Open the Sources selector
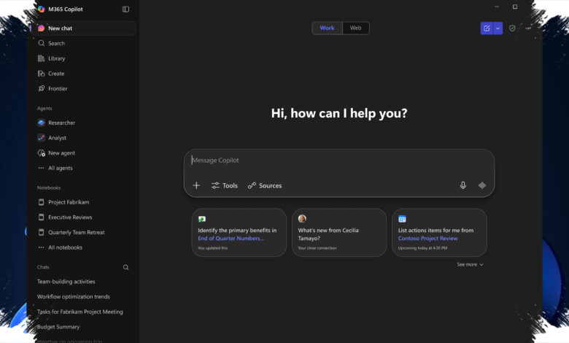 click(265, 185)
